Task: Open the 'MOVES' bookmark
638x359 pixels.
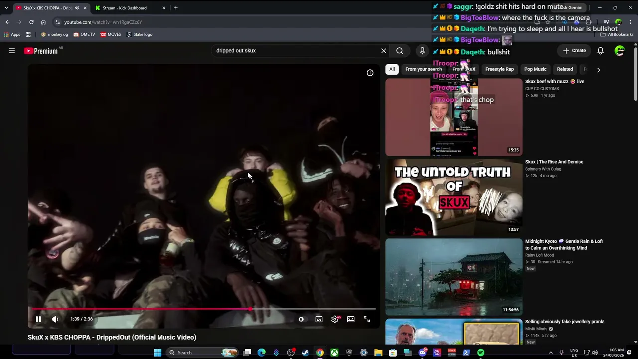Action: (110, 35)
